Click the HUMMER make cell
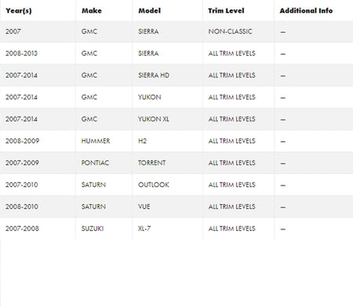This screenshot has height=306, width=353. (96, 141)
